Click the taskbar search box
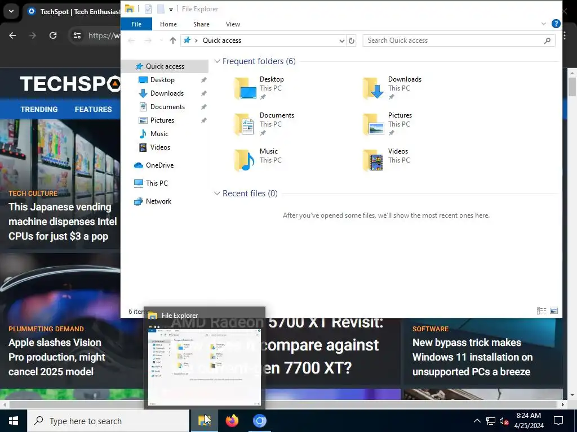577x432 pixels. point(109,421)
